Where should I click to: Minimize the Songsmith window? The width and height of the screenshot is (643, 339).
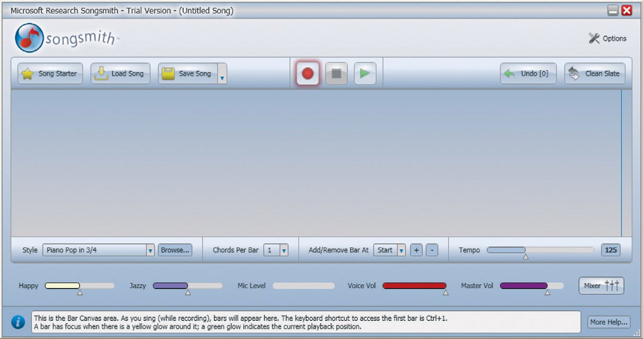(x=613, y=10)
